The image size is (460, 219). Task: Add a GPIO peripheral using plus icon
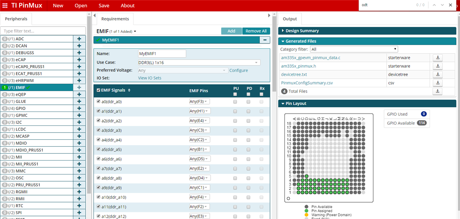click(x=79, y=108)
